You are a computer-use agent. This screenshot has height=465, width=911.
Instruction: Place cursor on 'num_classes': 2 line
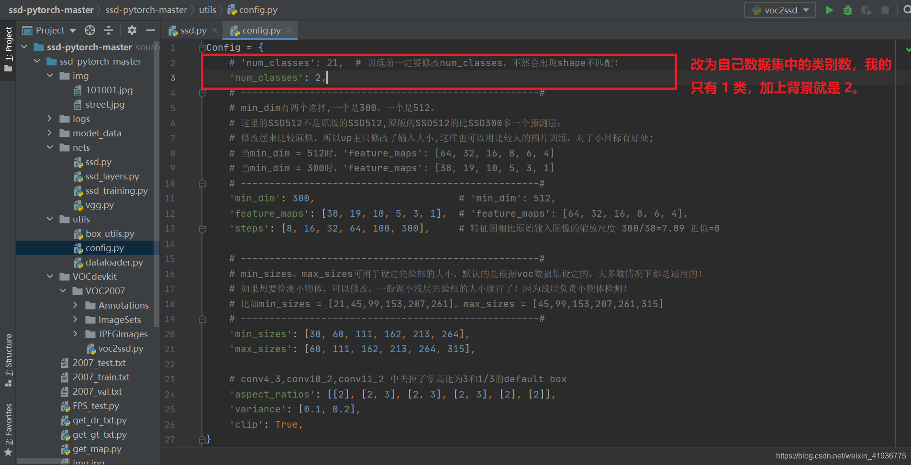[x=278, y=78]
